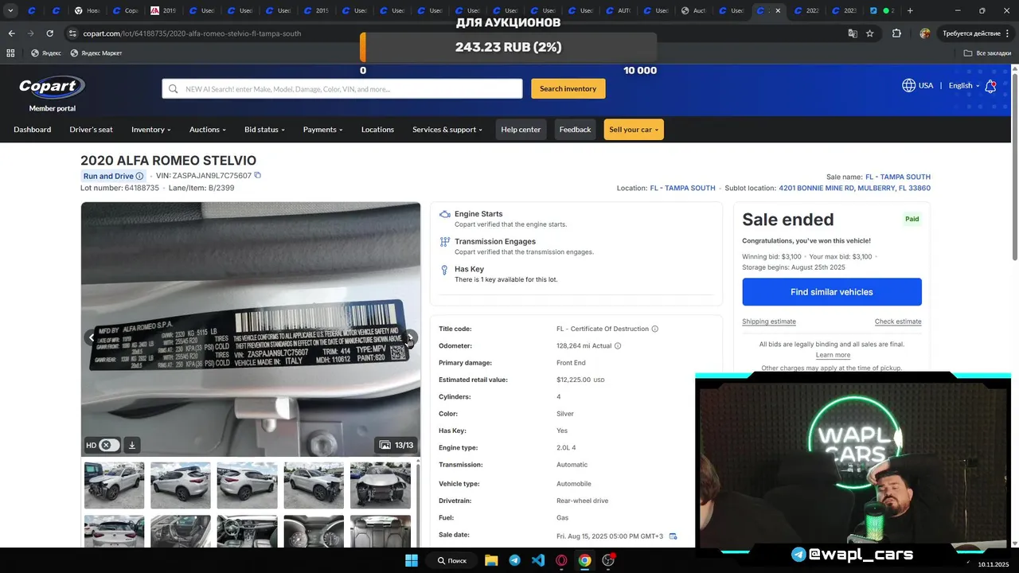
Task: Select first front-damage car thumbnail
Action: click(115, 485)
